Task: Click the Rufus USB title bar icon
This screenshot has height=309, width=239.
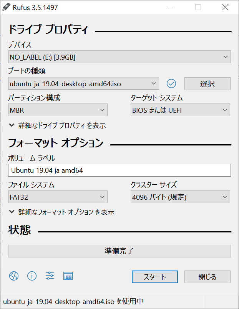Action: tap(6, 7)
